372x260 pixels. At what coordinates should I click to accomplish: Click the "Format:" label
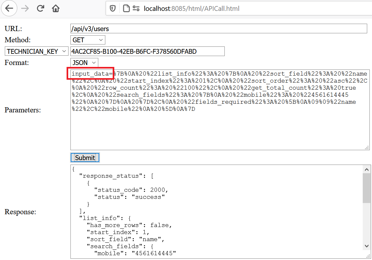click(x=17, y=63)
